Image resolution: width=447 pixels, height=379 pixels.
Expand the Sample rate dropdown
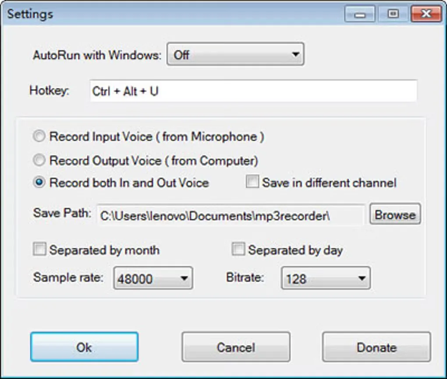click(x=153, y=278)
